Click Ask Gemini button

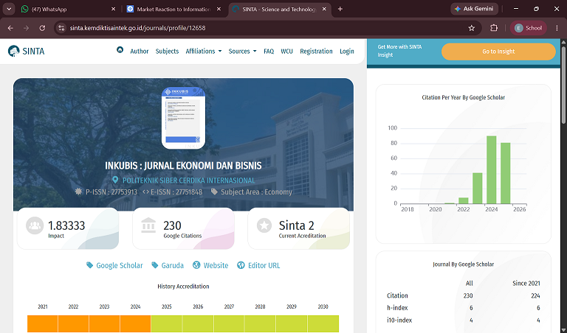pos(474,9)
